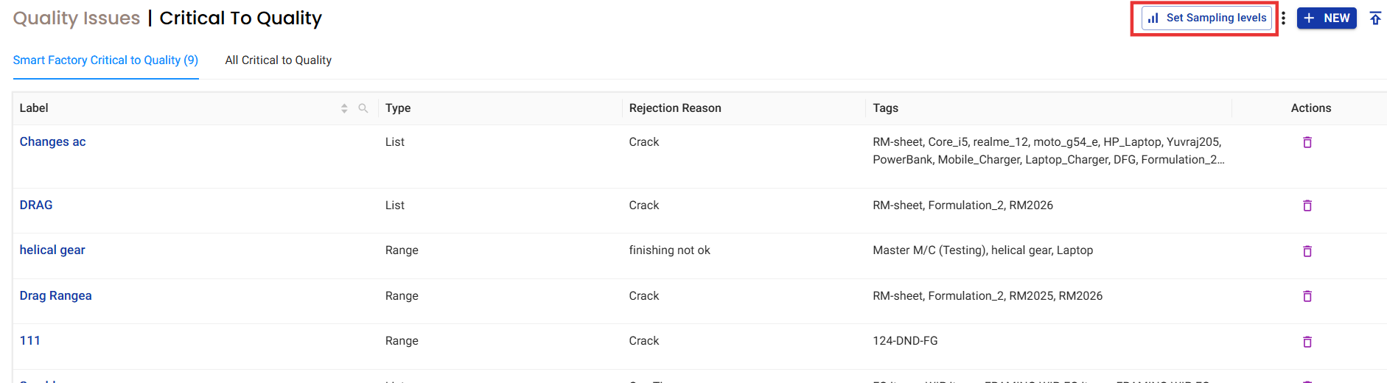Click the Type column header

pyautogui.click(x=398, y=108)
